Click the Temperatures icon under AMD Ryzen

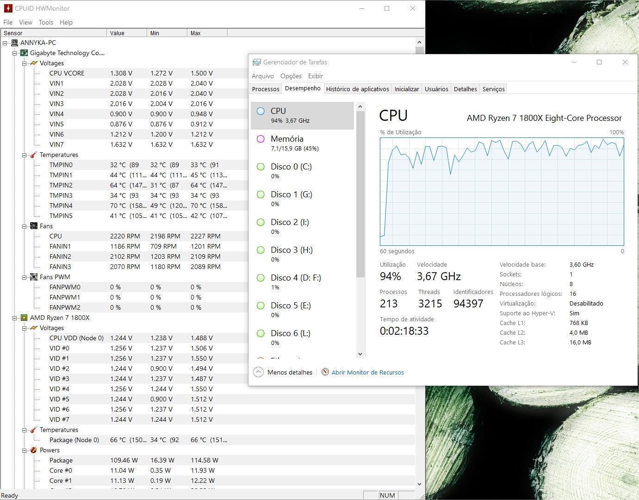click(34, 430)
